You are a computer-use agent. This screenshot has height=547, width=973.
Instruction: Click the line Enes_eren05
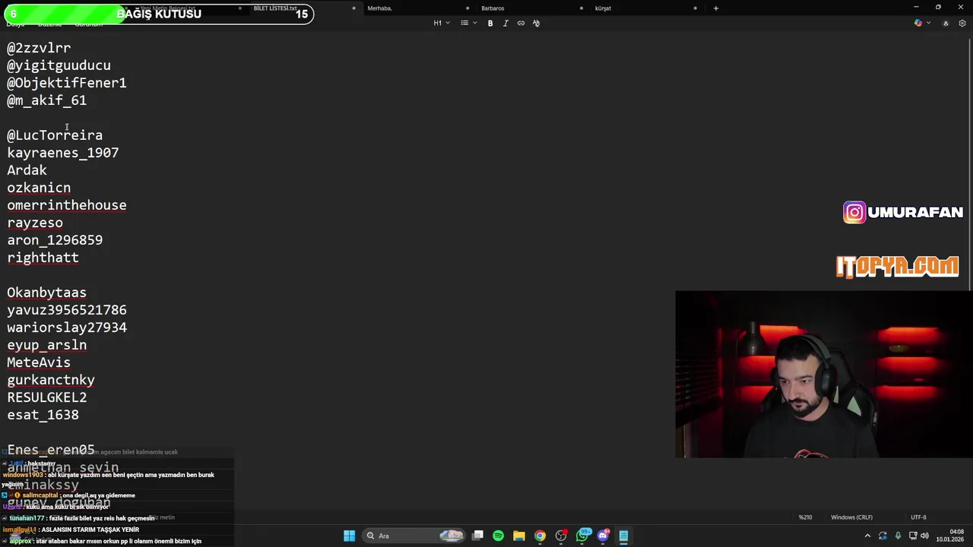(x=51, y=450)
